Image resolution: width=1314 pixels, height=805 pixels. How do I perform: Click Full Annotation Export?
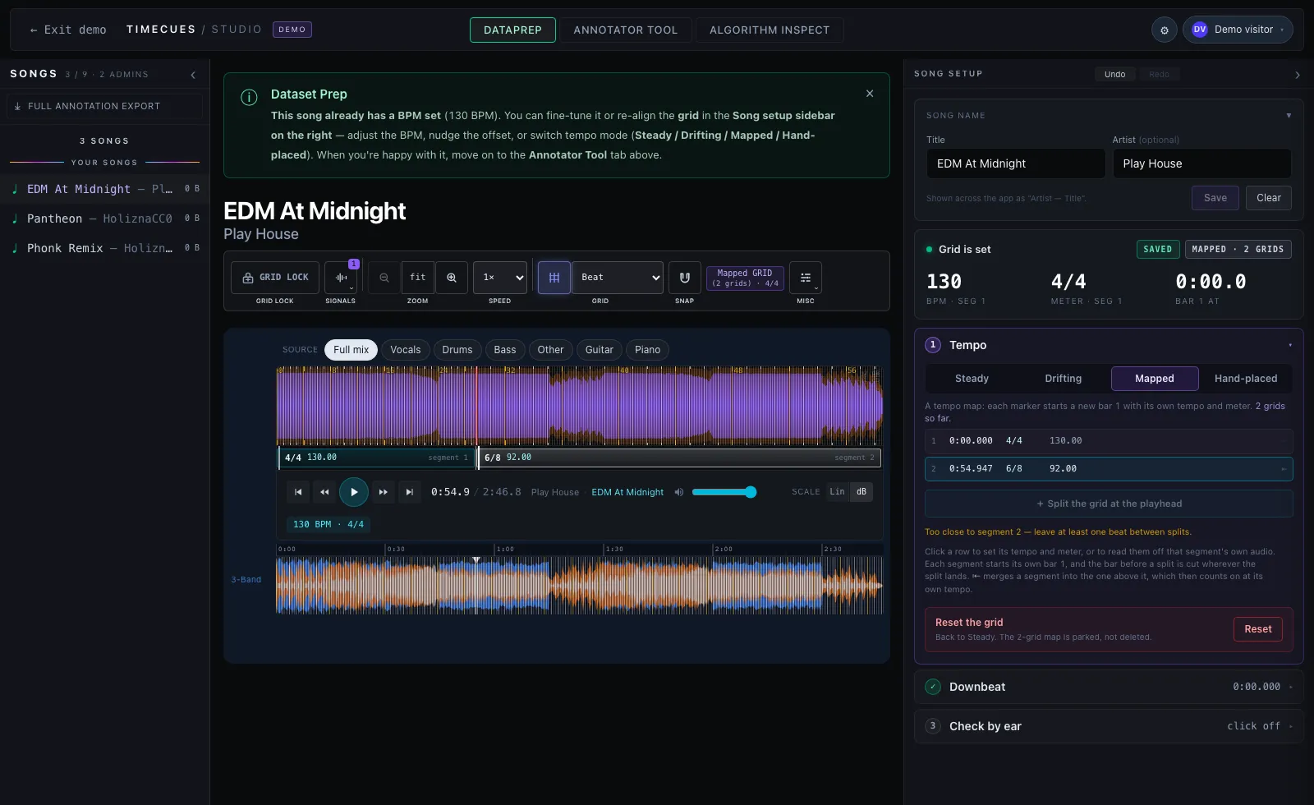click(x=104, y=106)
